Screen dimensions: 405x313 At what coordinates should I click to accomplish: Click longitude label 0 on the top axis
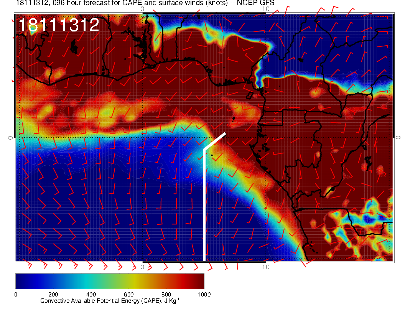[x=142, y=9]
